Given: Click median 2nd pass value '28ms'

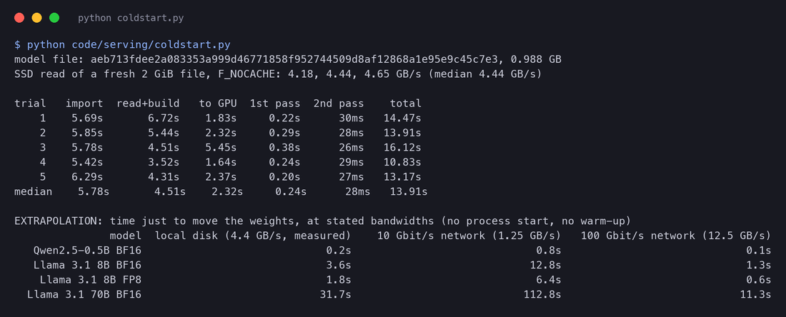Looking at the screenshot, I should pyautogui.click(x=357, y=192).
